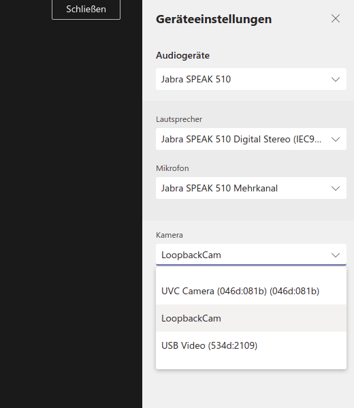
Task: Expand the Lautsprecher dropdown
Action: point(251,139)
